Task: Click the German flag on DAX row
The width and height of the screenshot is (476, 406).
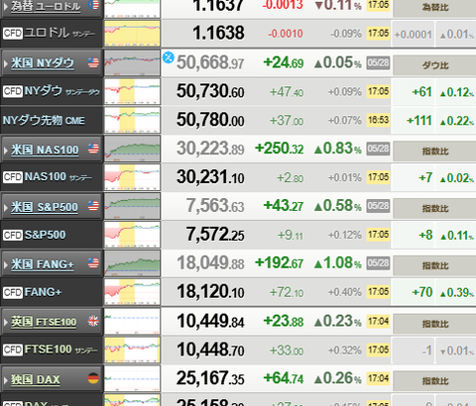Action: 93,378
